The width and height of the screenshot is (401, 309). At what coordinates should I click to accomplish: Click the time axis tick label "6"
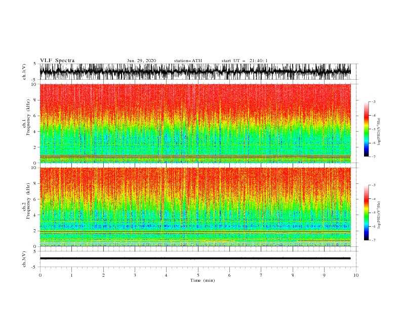pyautogui.click(x=229, y=275)
